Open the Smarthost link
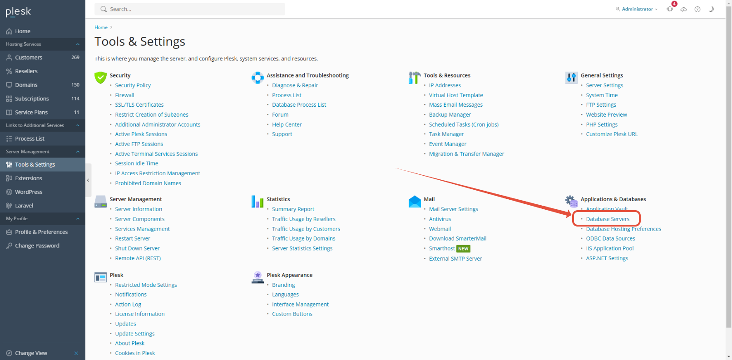Screen dimensions: 732x360 click(442, 248)
